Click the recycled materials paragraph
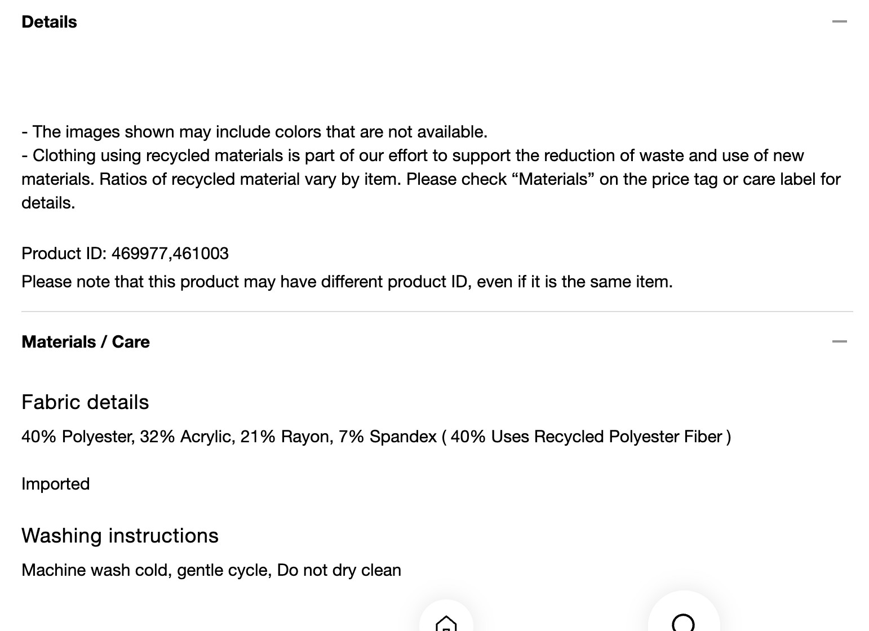 pyautogui.click(x=431, y=179)
